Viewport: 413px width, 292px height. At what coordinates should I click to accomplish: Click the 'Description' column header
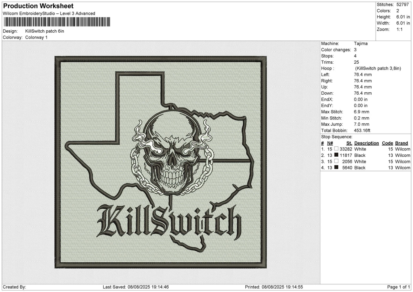click(x=367, y=143)
